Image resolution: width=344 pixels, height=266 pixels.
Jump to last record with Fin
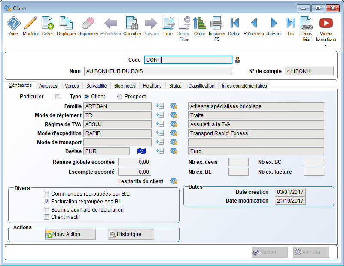point(291,23)
